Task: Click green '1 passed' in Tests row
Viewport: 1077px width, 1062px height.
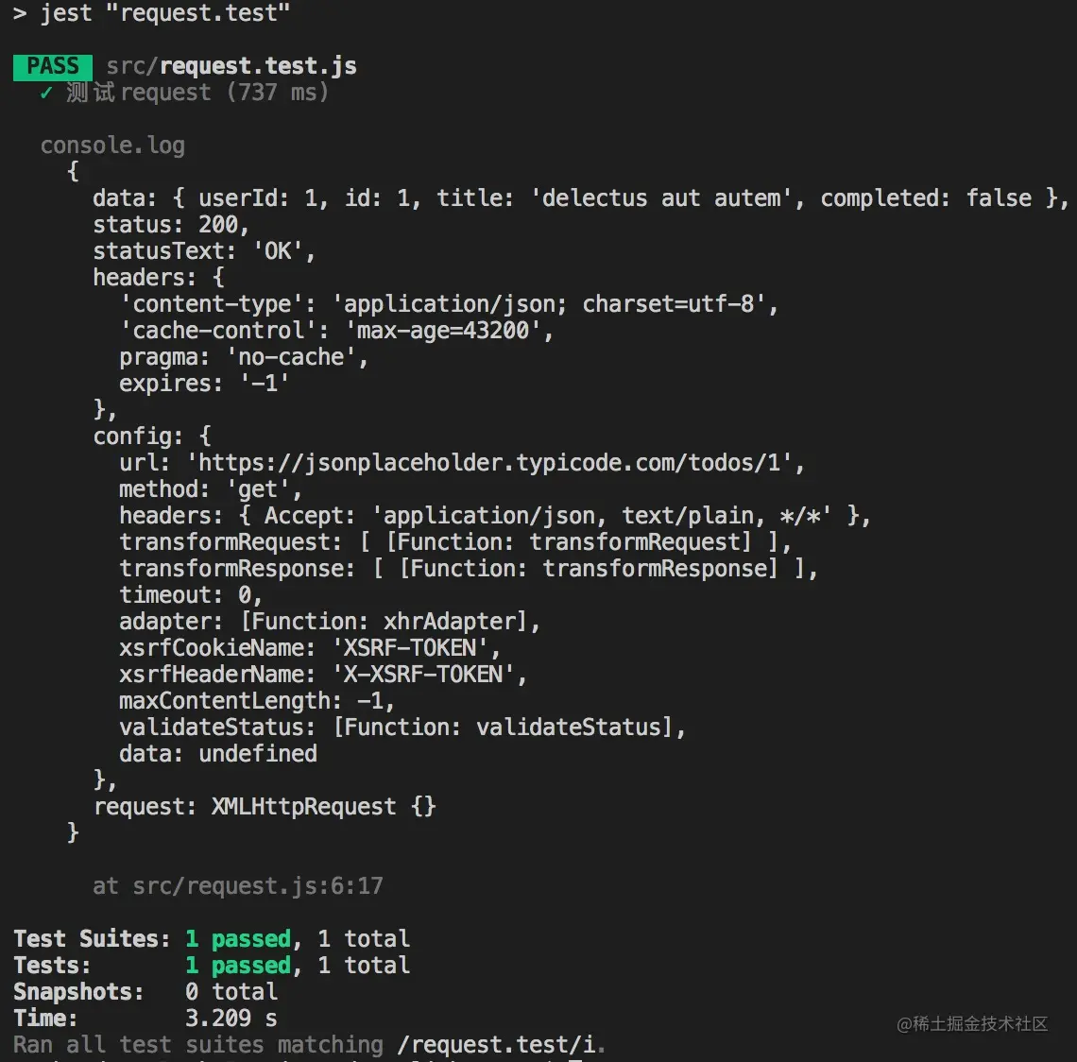Action: (238, 966)
